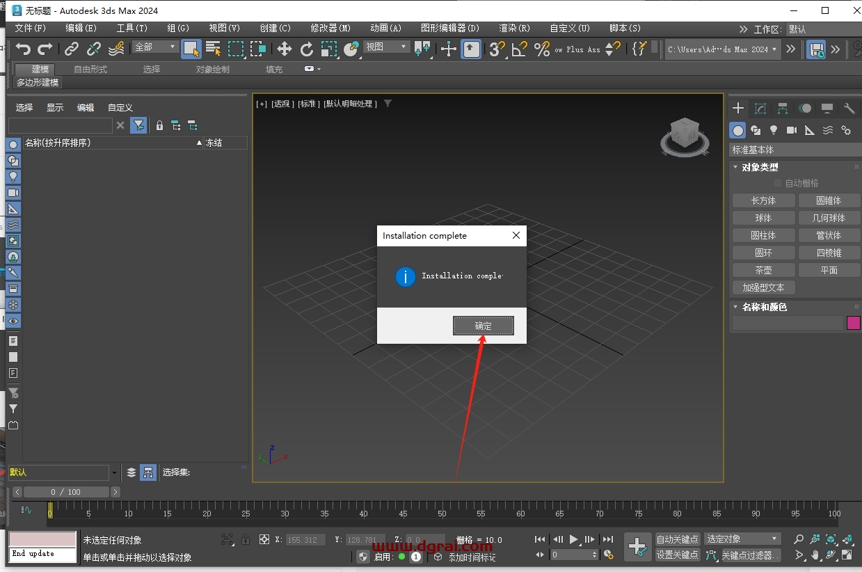Toggle the 自动关键点 auto key button
This screenshot has height=572, width=862.
[x=678, y=539]
